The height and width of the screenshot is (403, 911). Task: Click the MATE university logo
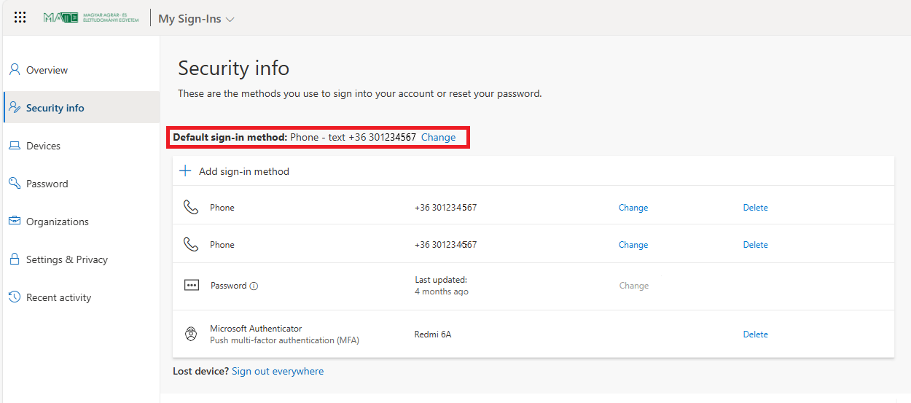pos(90,18)
